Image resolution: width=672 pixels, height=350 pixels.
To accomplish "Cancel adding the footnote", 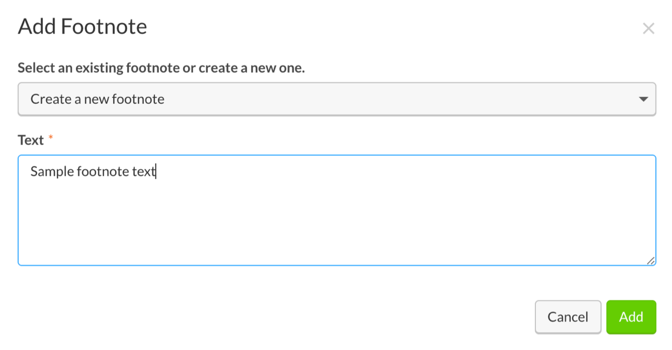I will pyautogui.click(x=568, y=317).
